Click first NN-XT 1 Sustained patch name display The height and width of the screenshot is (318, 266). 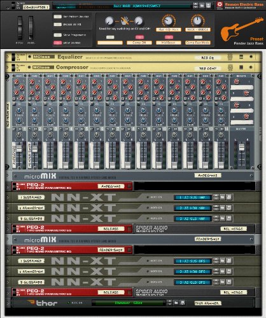pyautogui.click(x=193, y=197)
